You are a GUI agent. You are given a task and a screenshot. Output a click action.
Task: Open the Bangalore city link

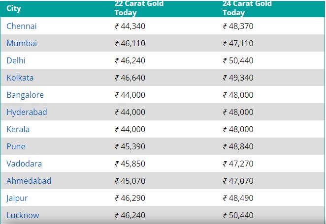pos(25,95)
